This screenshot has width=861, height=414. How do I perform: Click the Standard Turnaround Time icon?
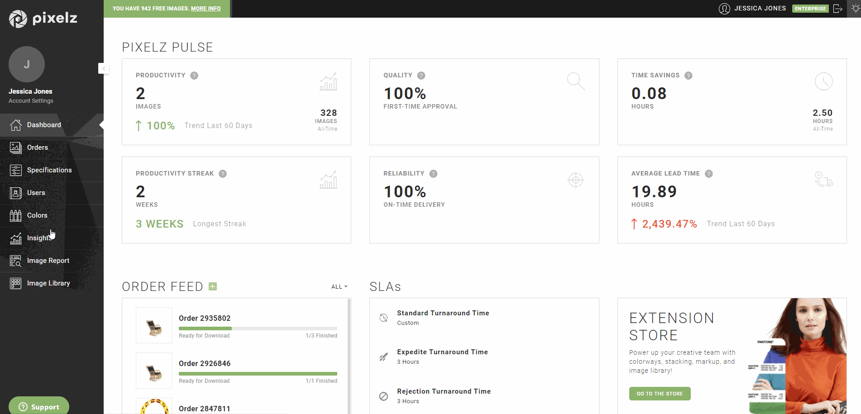coord(383,318)
